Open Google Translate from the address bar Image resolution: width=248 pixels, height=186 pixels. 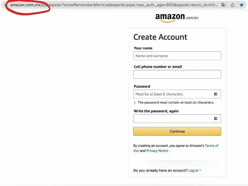tap(224, 5)
